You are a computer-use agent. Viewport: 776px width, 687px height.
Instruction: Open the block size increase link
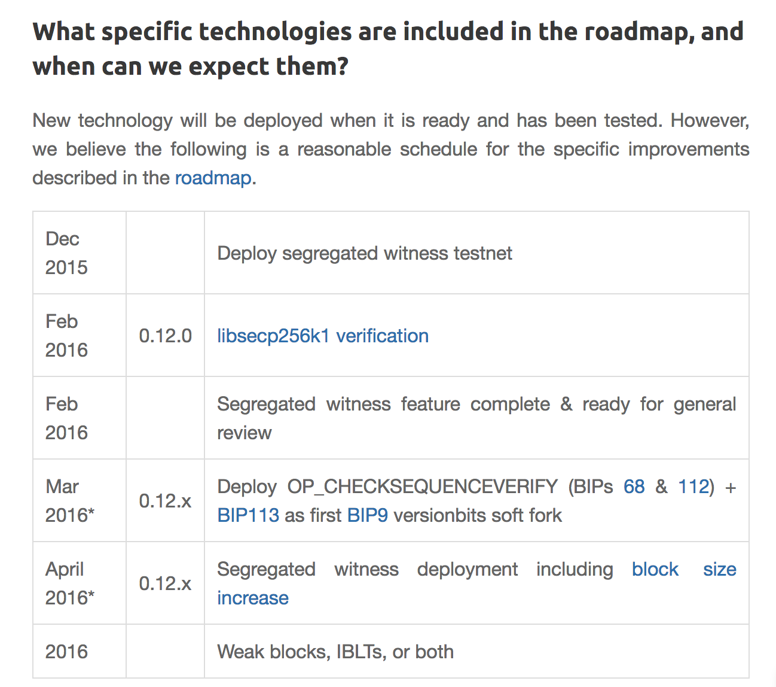pyautogui.click(x=655, y=569)
